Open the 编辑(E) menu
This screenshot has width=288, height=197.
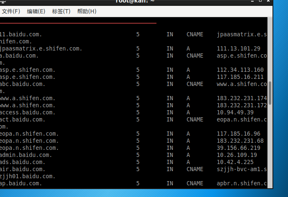coord(36,11)
